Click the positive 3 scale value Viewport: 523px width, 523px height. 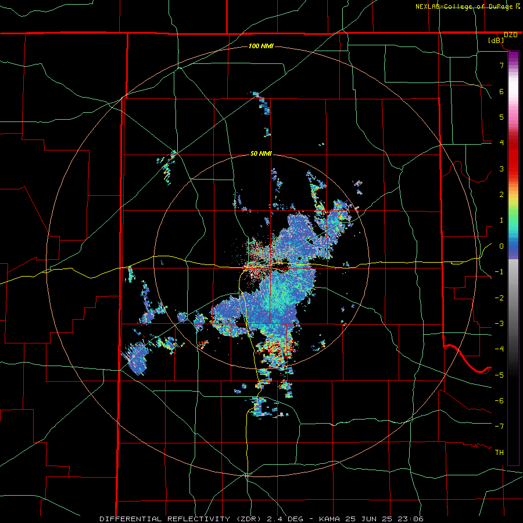coord(501,169)
